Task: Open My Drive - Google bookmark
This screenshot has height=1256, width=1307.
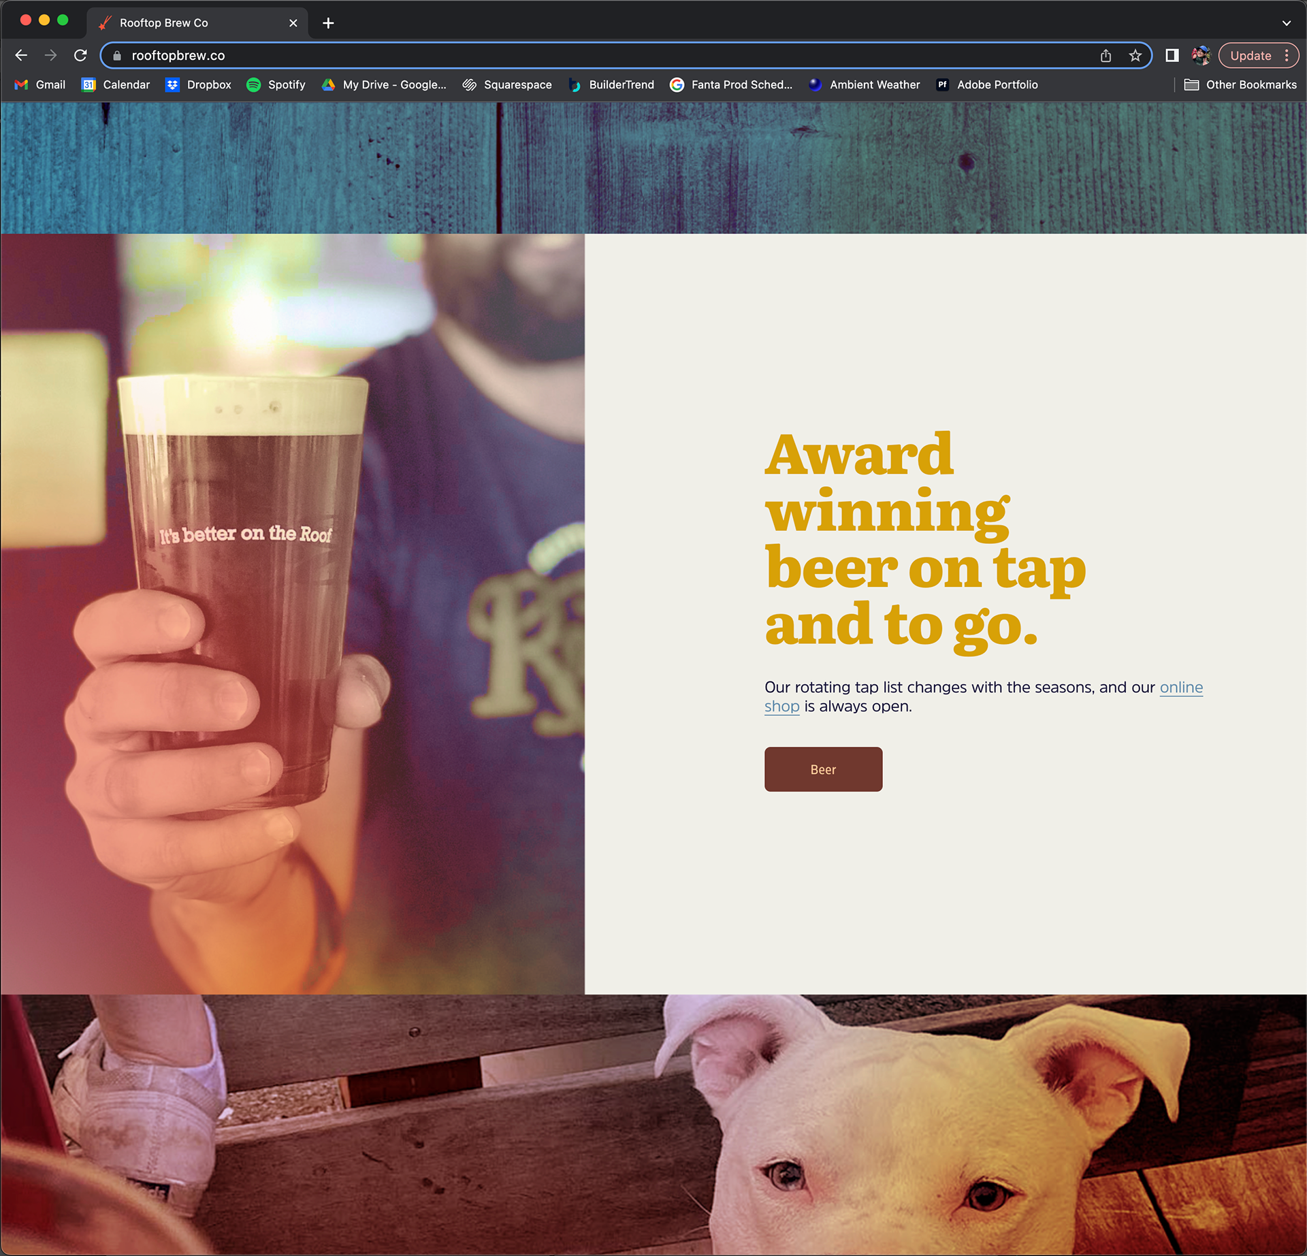Action: (x=384, y=84)
